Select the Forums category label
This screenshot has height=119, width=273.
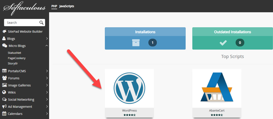click(14, 78)
